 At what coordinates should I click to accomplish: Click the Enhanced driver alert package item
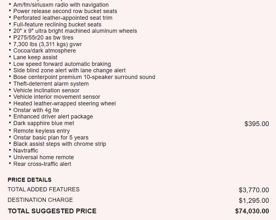[x=53, y=117]
